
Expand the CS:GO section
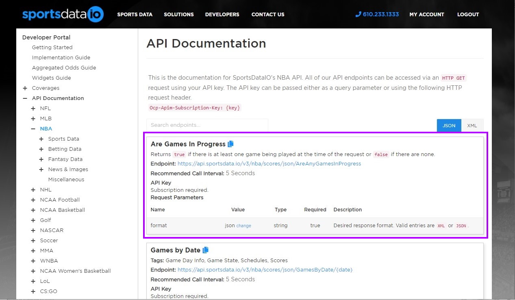click(x=33, y=291)
